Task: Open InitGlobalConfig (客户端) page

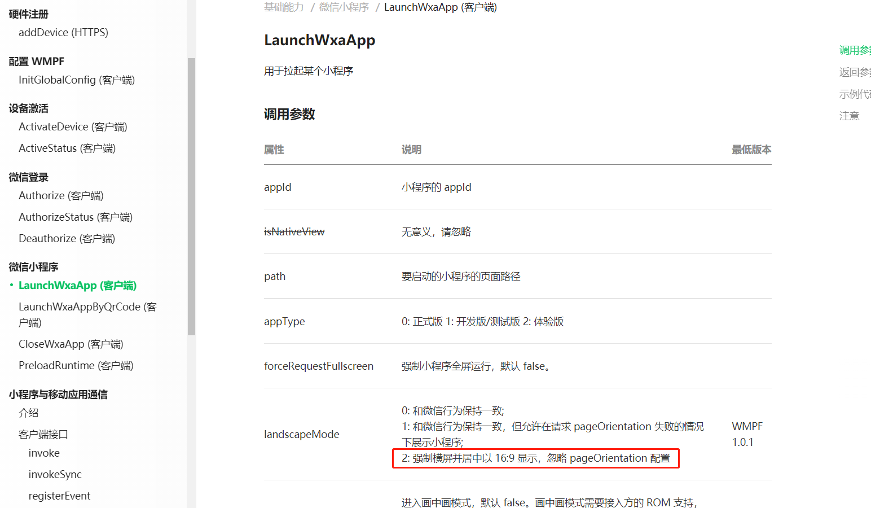Action: pyautogui.click(x=77, y=80)
